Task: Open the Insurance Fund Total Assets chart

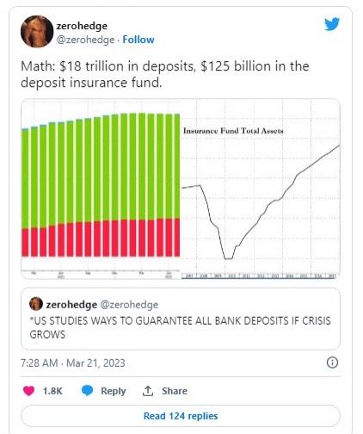Action: click(x=261, y=189)
